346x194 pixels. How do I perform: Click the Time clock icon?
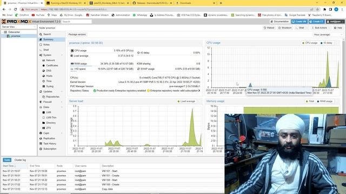tap(43, 81)
